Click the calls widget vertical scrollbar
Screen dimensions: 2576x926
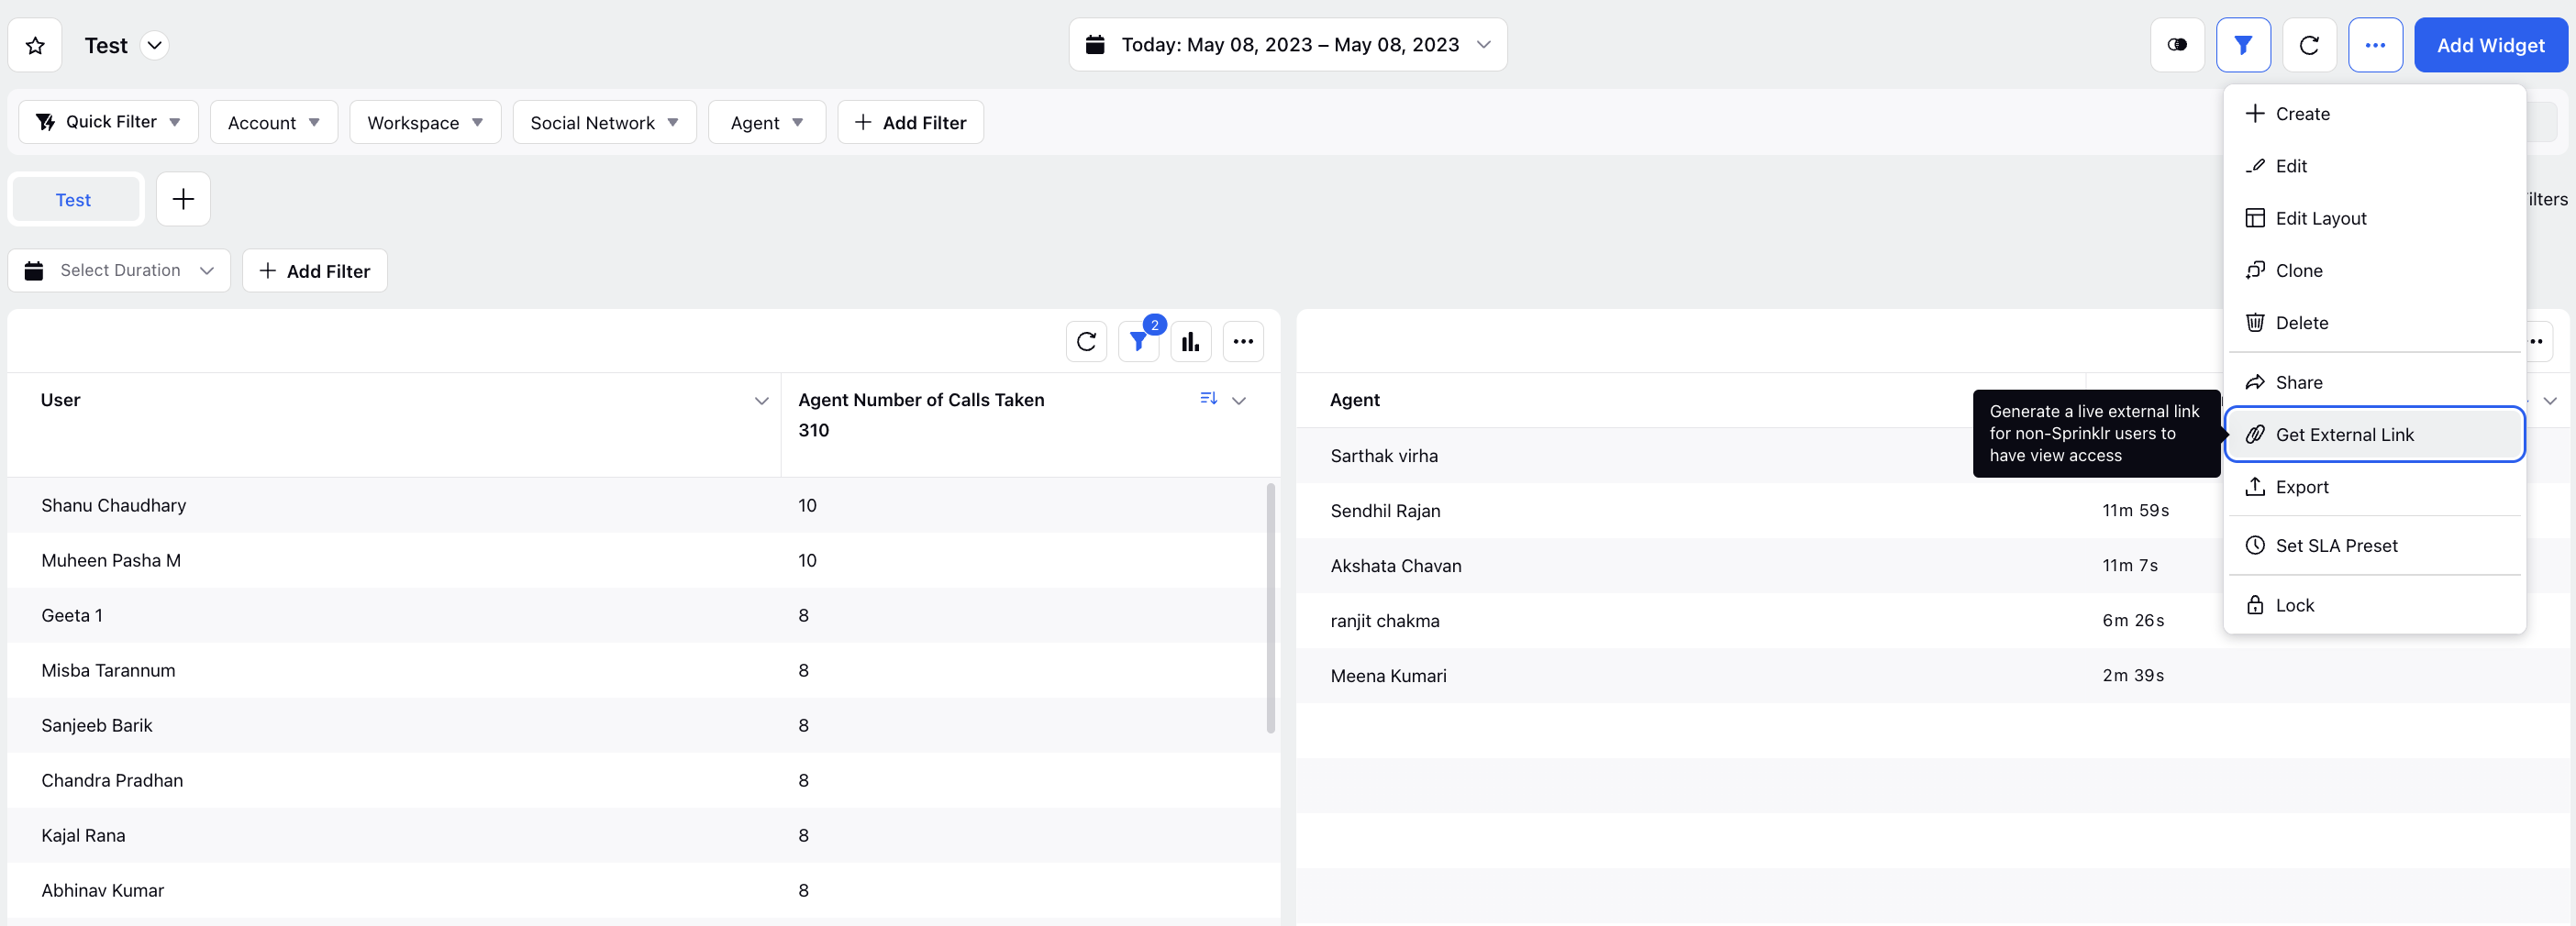coord(1271,609)
